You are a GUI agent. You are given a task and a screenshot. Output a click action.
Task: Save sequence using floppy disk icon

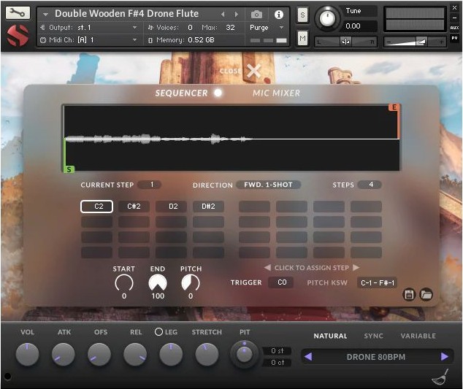point(409,294)
